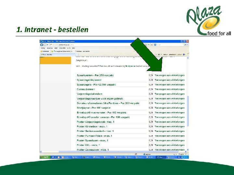The width and height of the screenshot is (234, 175).
Task: Go back with the browser Back button
Action: pos(42,45)
